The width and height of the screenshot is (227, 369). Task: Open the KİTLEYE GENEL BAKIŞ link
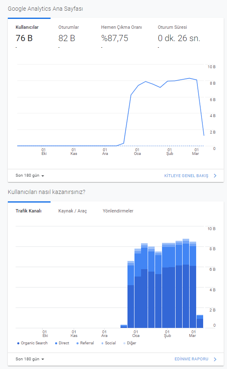(x=186, y=176)
